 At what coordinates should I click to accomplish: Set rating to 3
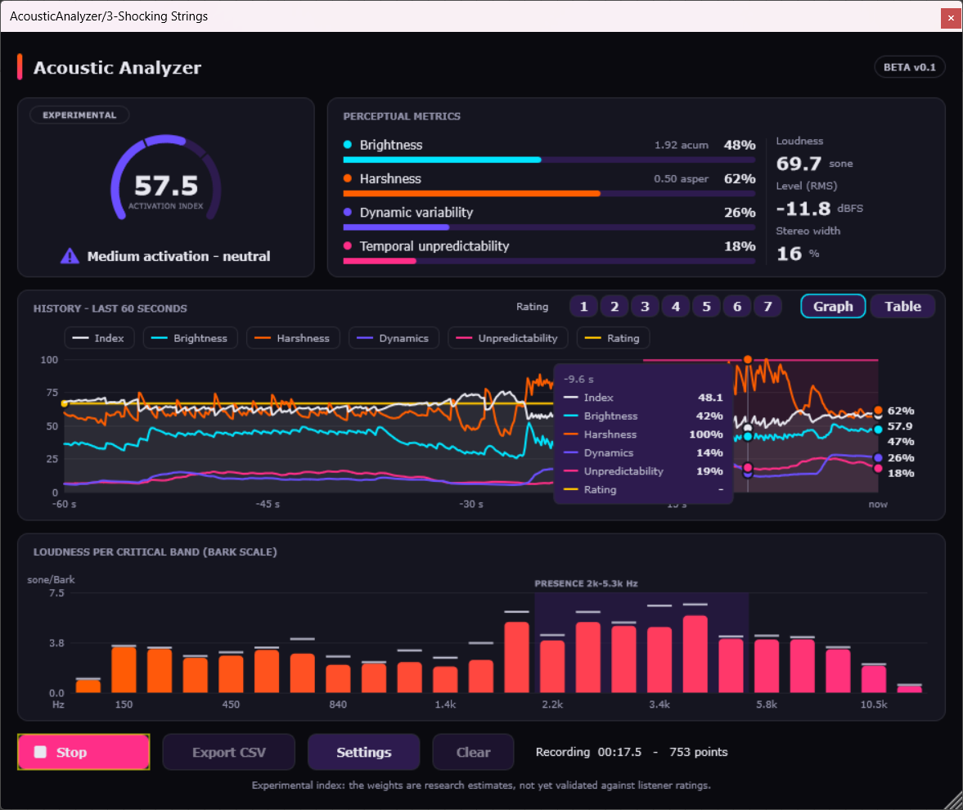645,307
